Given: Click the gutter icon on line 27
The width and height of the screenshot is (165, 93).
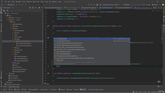Looking at the screenshot, I should pyautogui.click(x=48, y=26).
